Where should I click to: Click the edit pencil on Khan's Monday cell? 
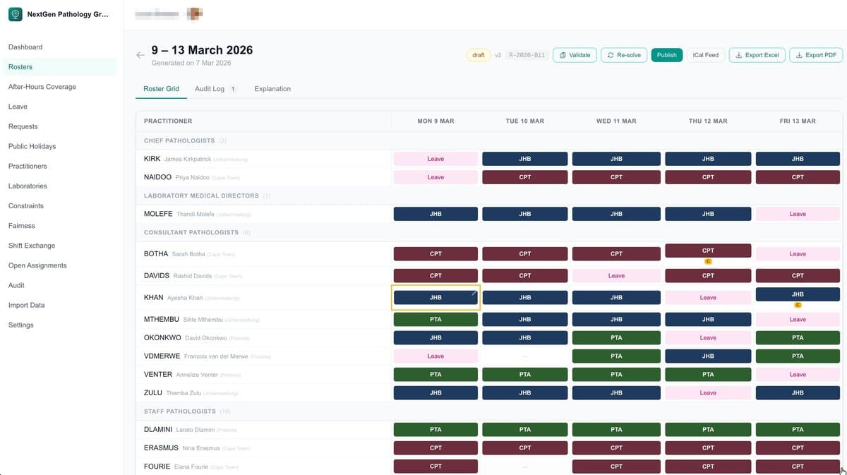click(x=474, y=293)
